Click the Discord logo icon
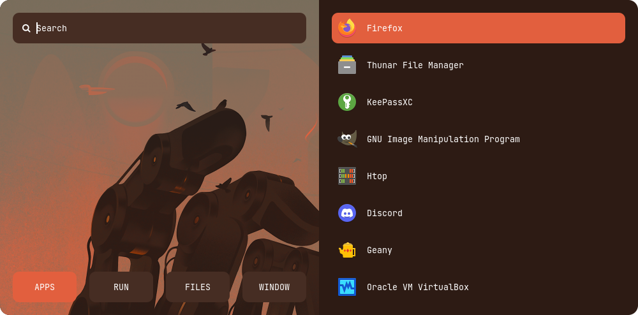638x315 pixels. pyautogui.click(x=347, y=213)
